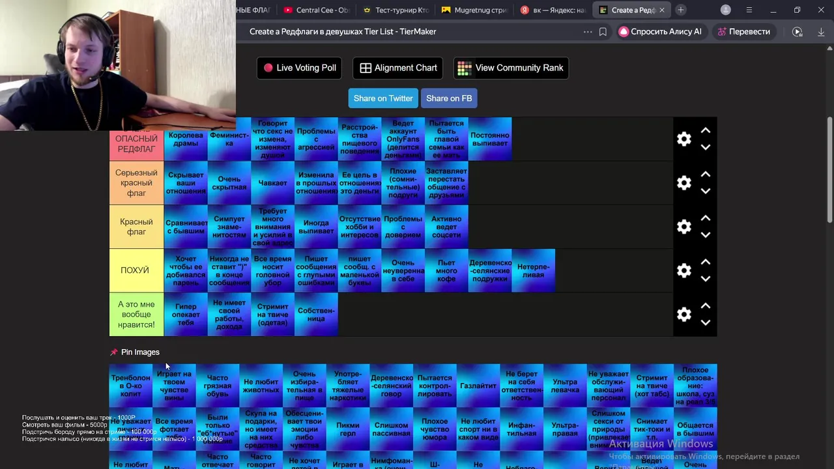The height and width of the screenshot is (469, 834).
Task: Move ОПАСНЫЙ РЕДФЛАГ row down
Action: (x=706, y=147)
